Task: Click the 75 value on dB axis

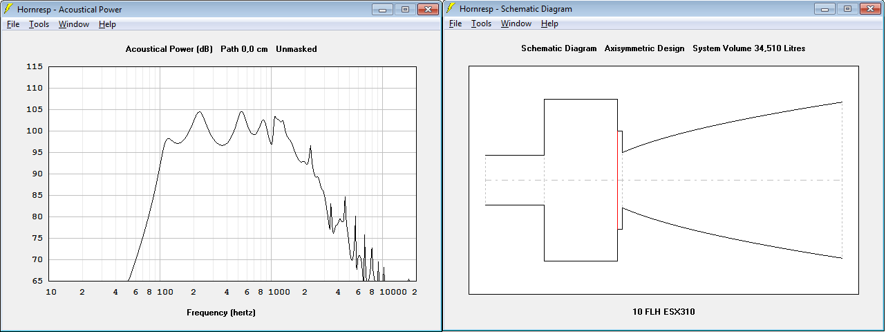Action: point(37,238)
